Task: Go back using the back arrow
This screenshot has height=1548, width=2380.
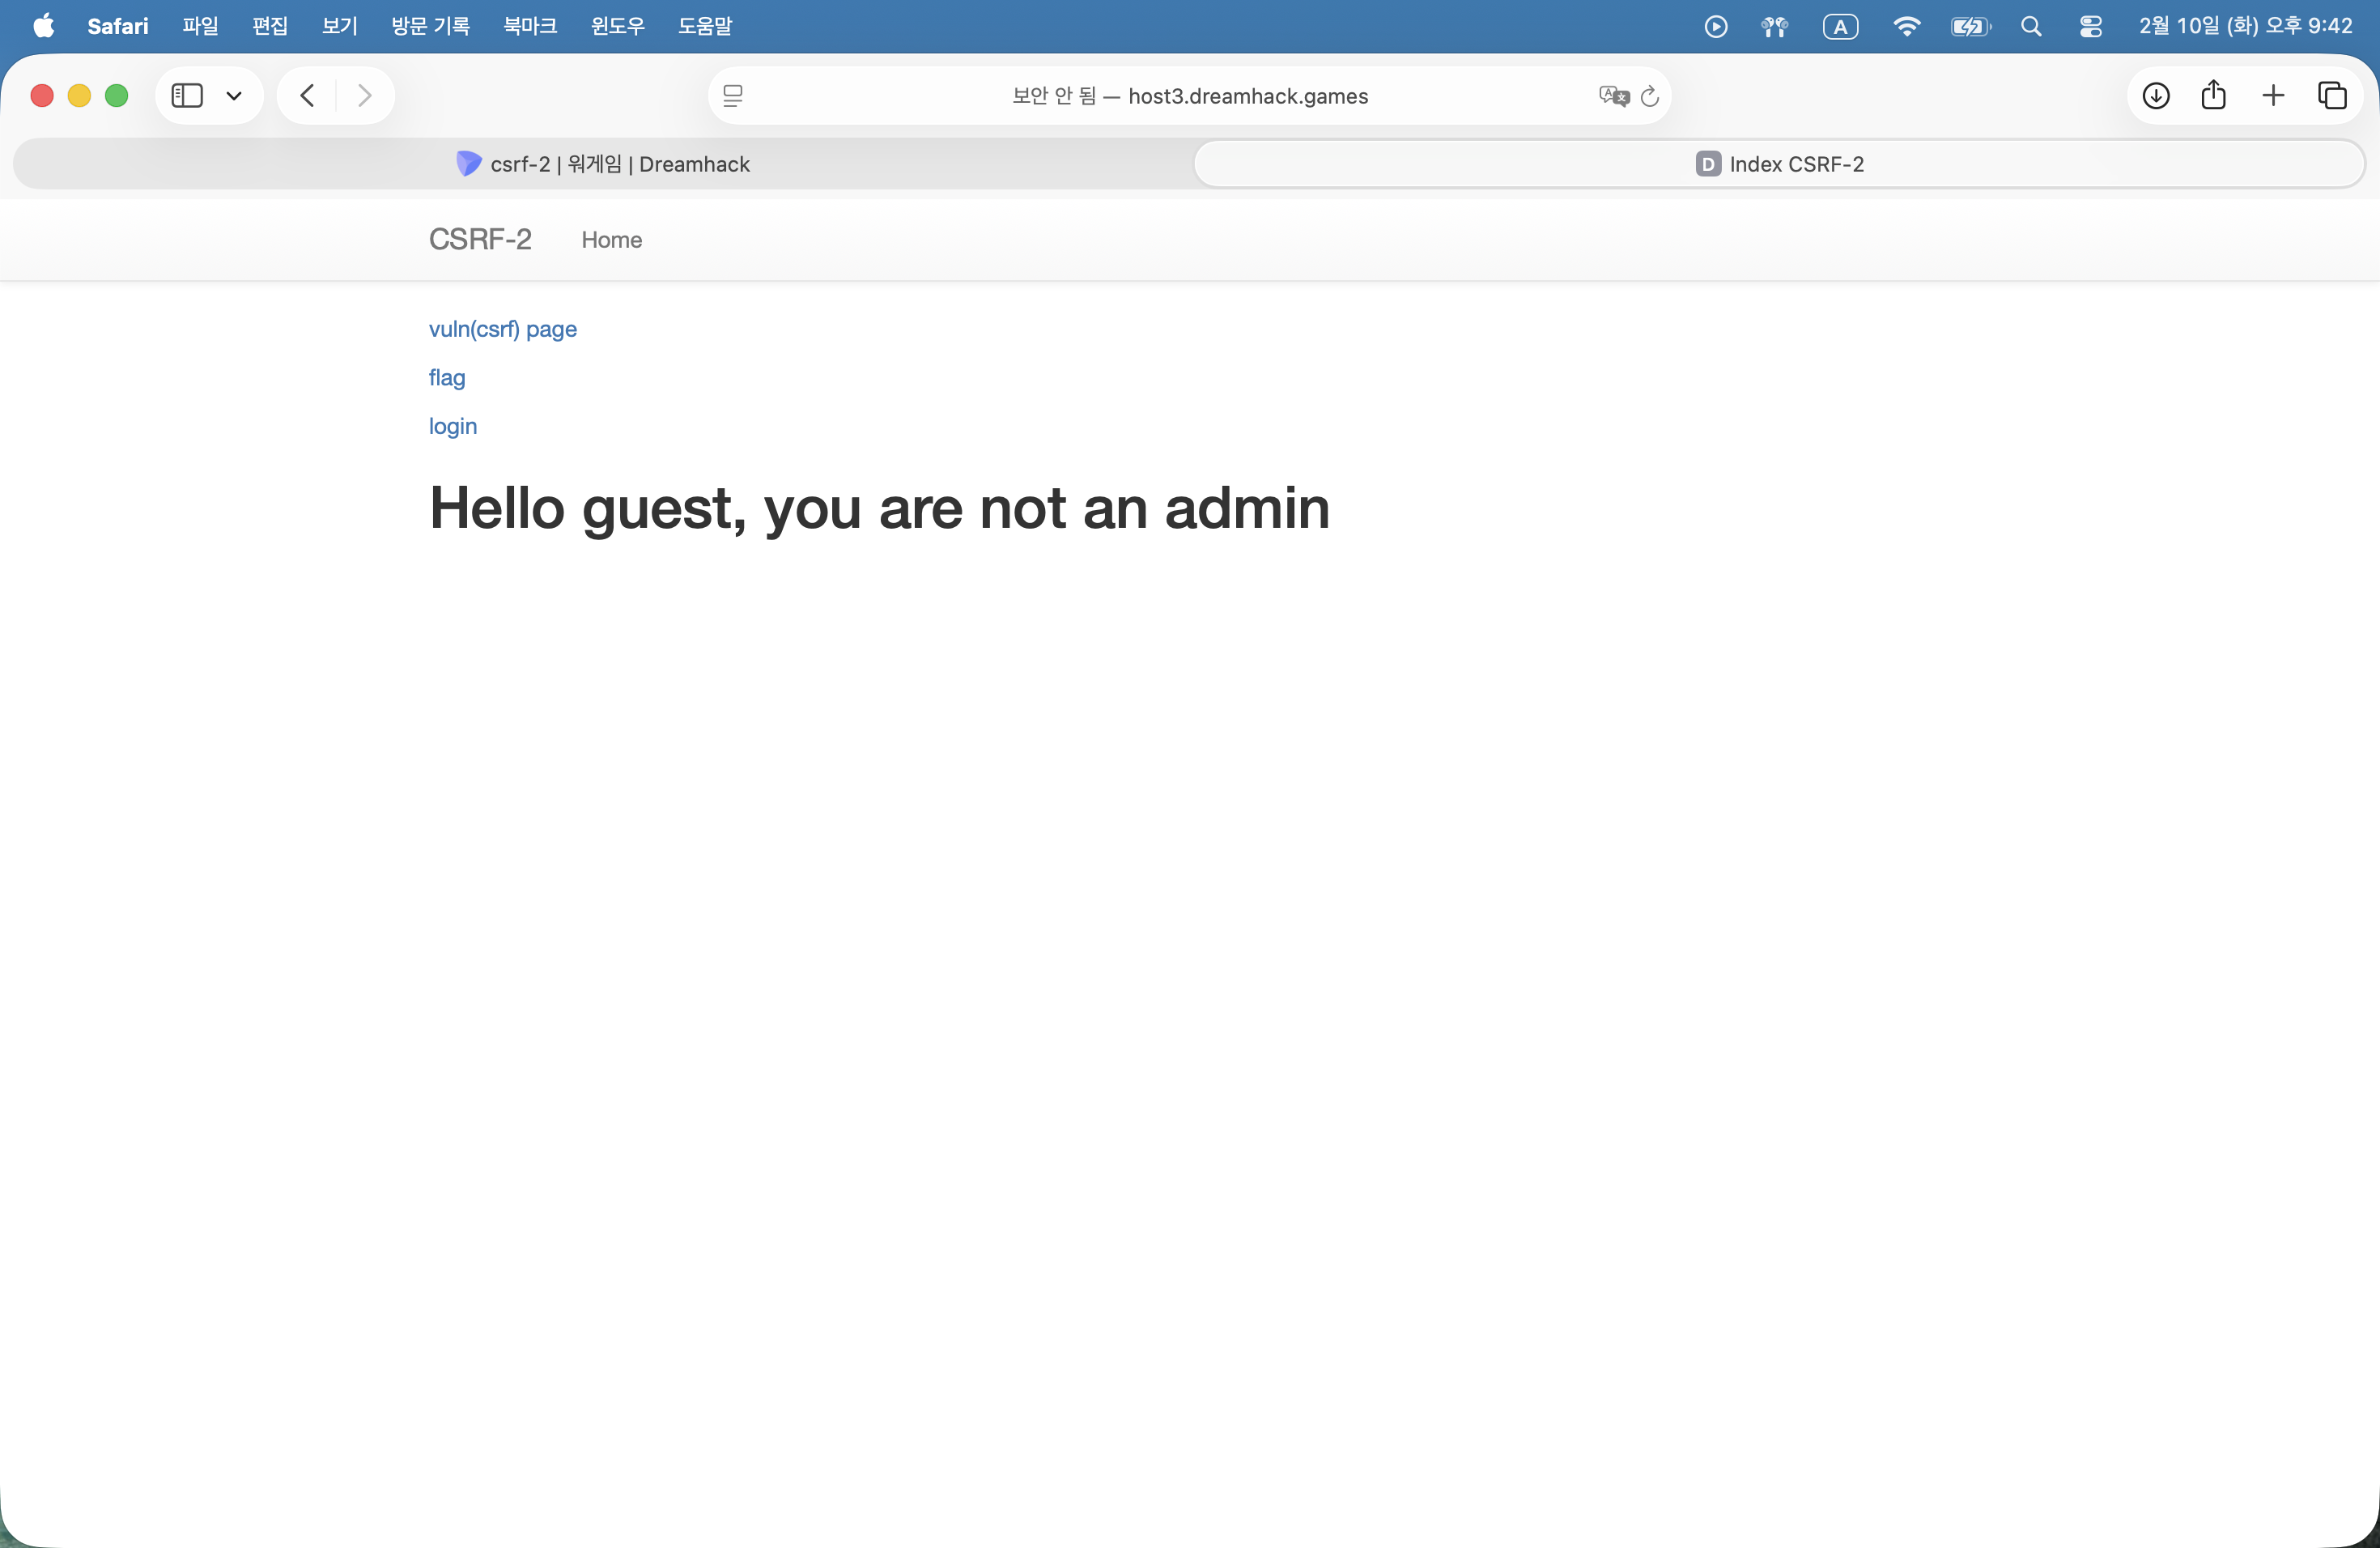Action: [307, 96]
